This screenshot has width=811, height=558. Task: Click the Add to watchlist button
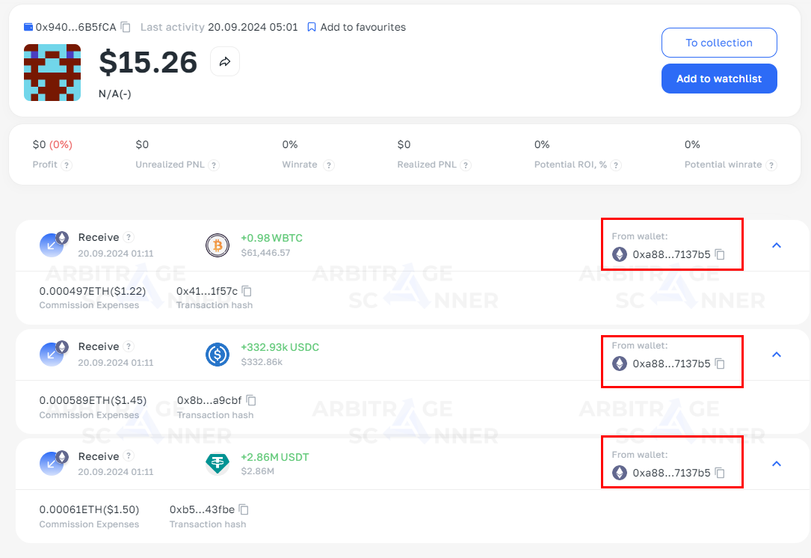[719, 79]
